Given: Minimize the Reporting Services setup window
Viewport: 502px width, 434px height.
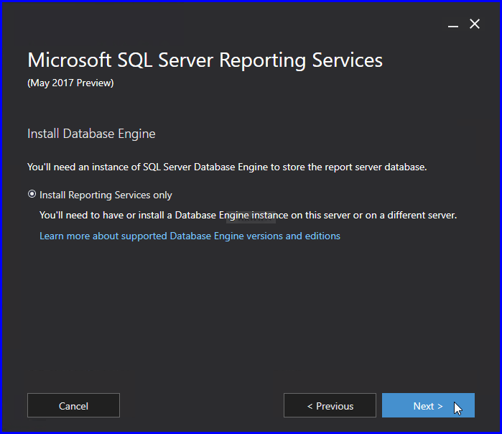Looking at the screenshot, I should (x=453, y=25).
